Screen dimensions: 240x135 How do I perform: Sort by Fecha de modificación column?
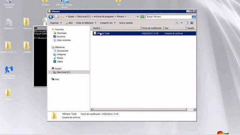(152, 28)
